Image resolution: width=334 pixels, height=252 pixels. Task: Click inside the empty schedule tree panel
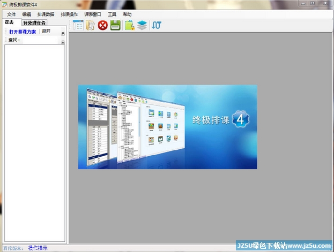35,143
